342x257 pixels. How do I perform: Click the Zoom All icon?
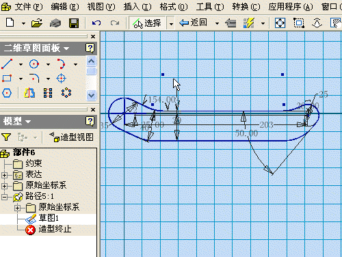(280, 23)
